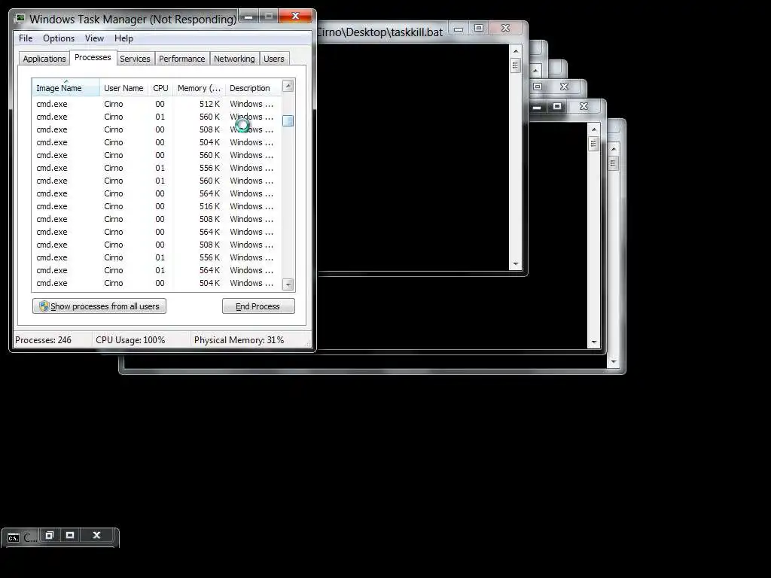Click End Process button
Screen dimensions: 771x578
258,306
